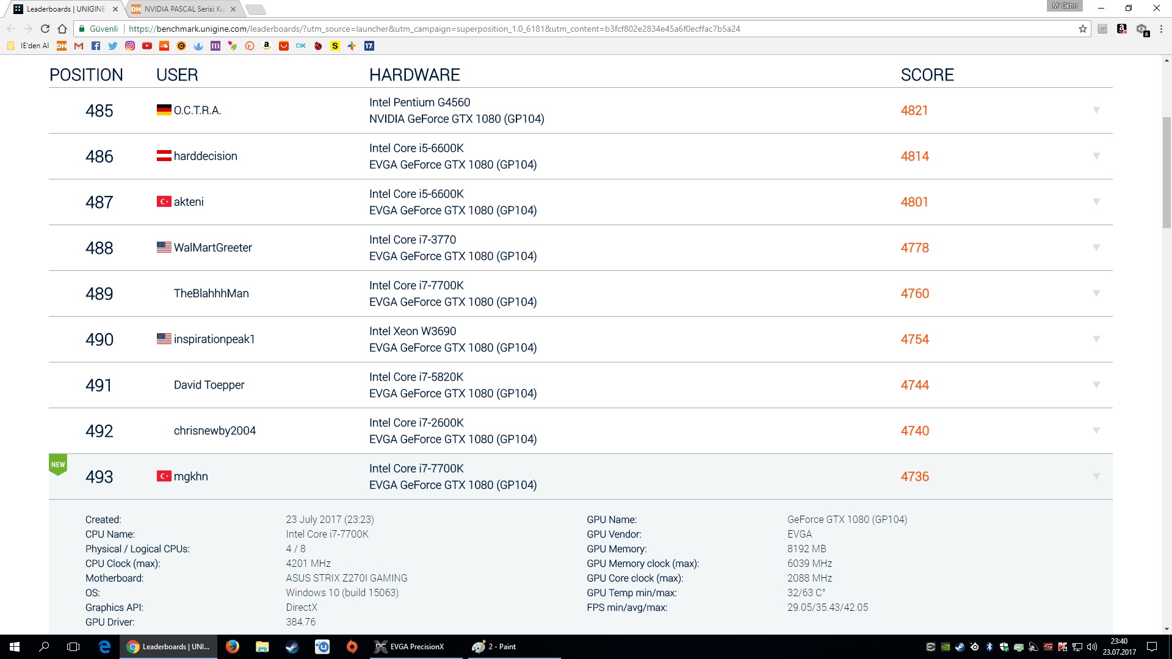Click the page vertical scrollbar thumb

click(1167, 172)
